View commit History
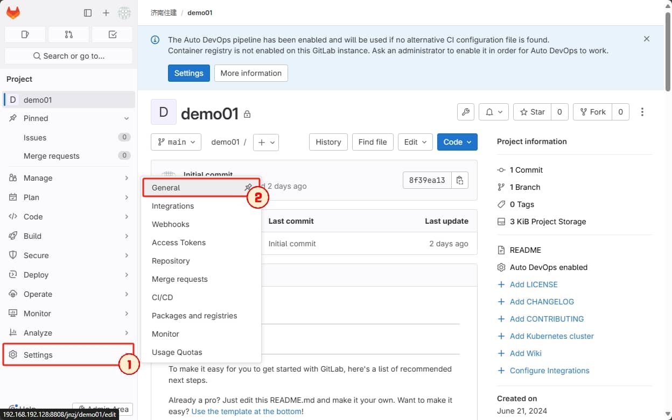The image size is (672, 420). click(x=328, y=141)
